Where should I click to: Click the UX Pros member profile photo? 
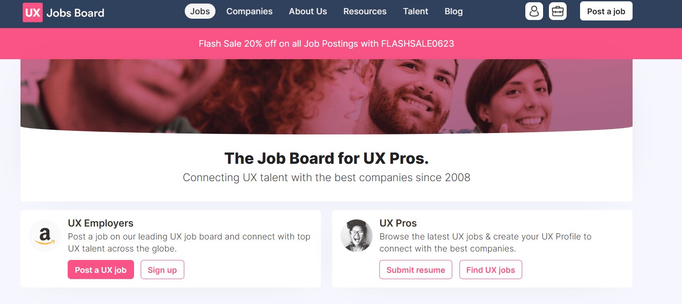tap(357, 235)
